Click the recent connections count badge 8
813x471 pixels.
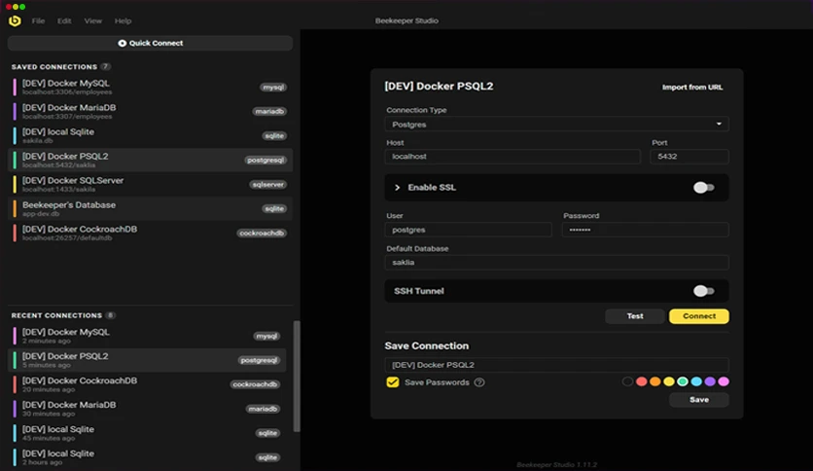point(111,315)
